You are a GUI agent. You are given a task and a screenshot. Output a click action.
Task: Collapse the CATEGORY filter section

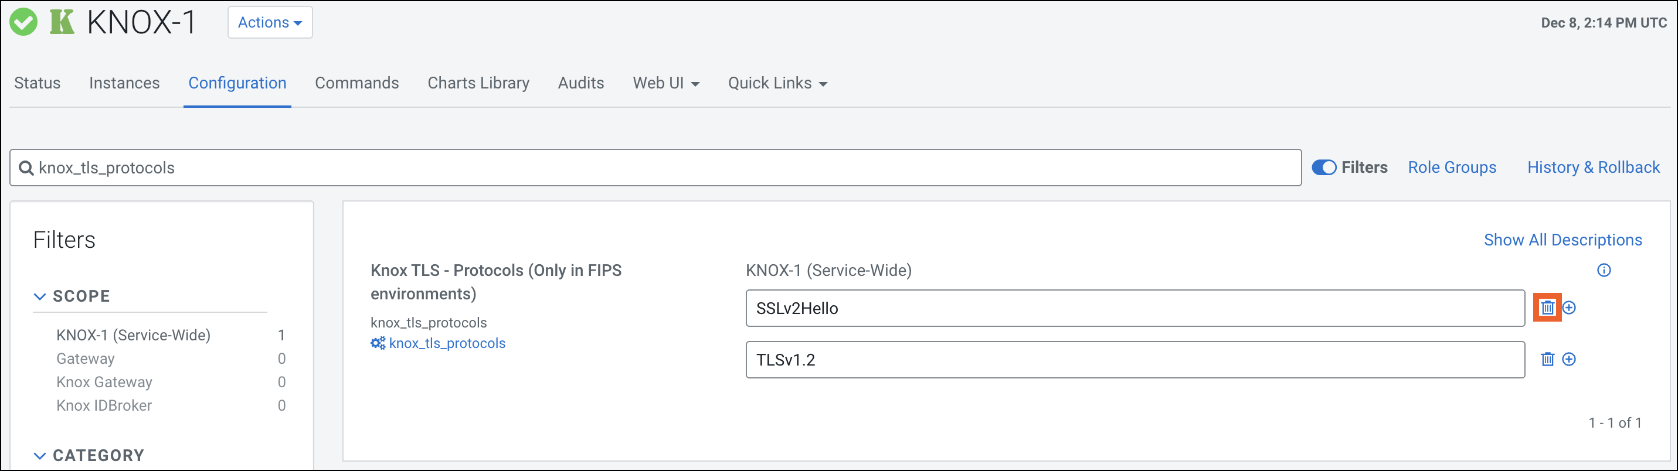(40, 455)
